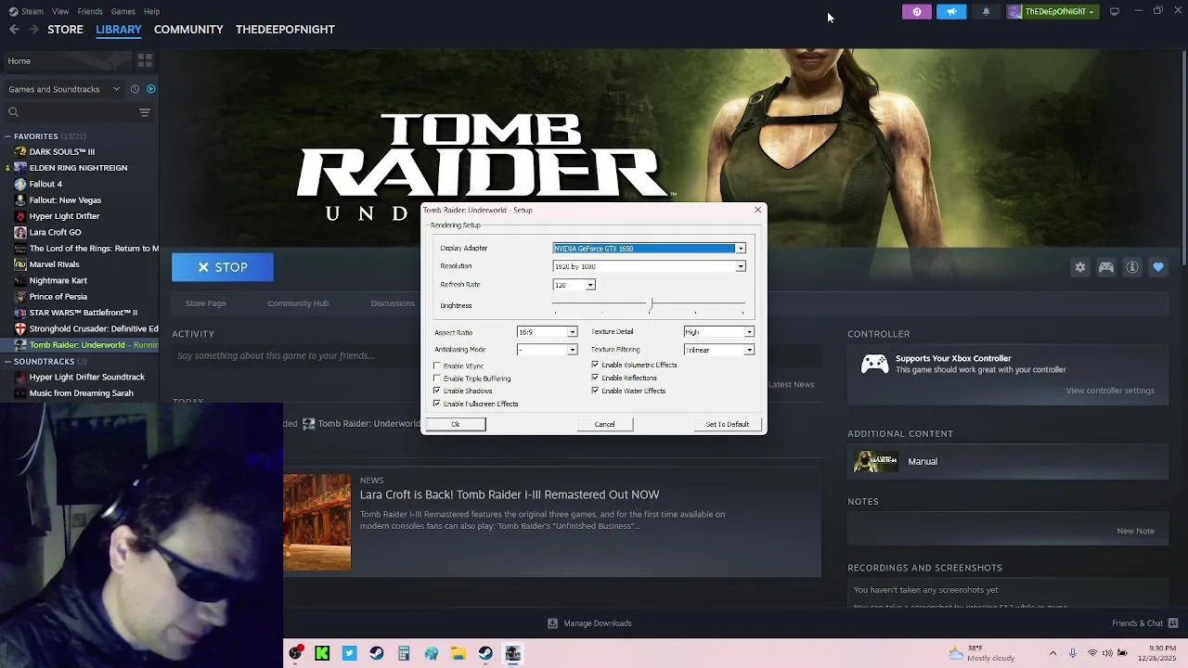The height and width of the screenshot is (668, 1188).
Task: Stop the running game
Action: (223, 267)
